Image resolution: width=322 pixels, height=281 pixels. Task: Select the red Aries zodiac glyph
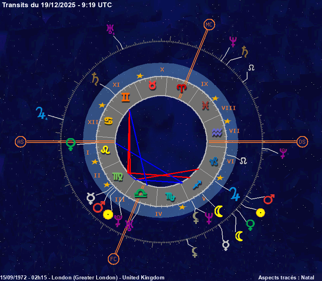pos(182,87)
